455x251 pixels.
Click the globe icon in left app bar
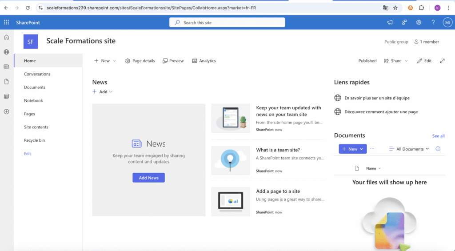click(6, 52)
